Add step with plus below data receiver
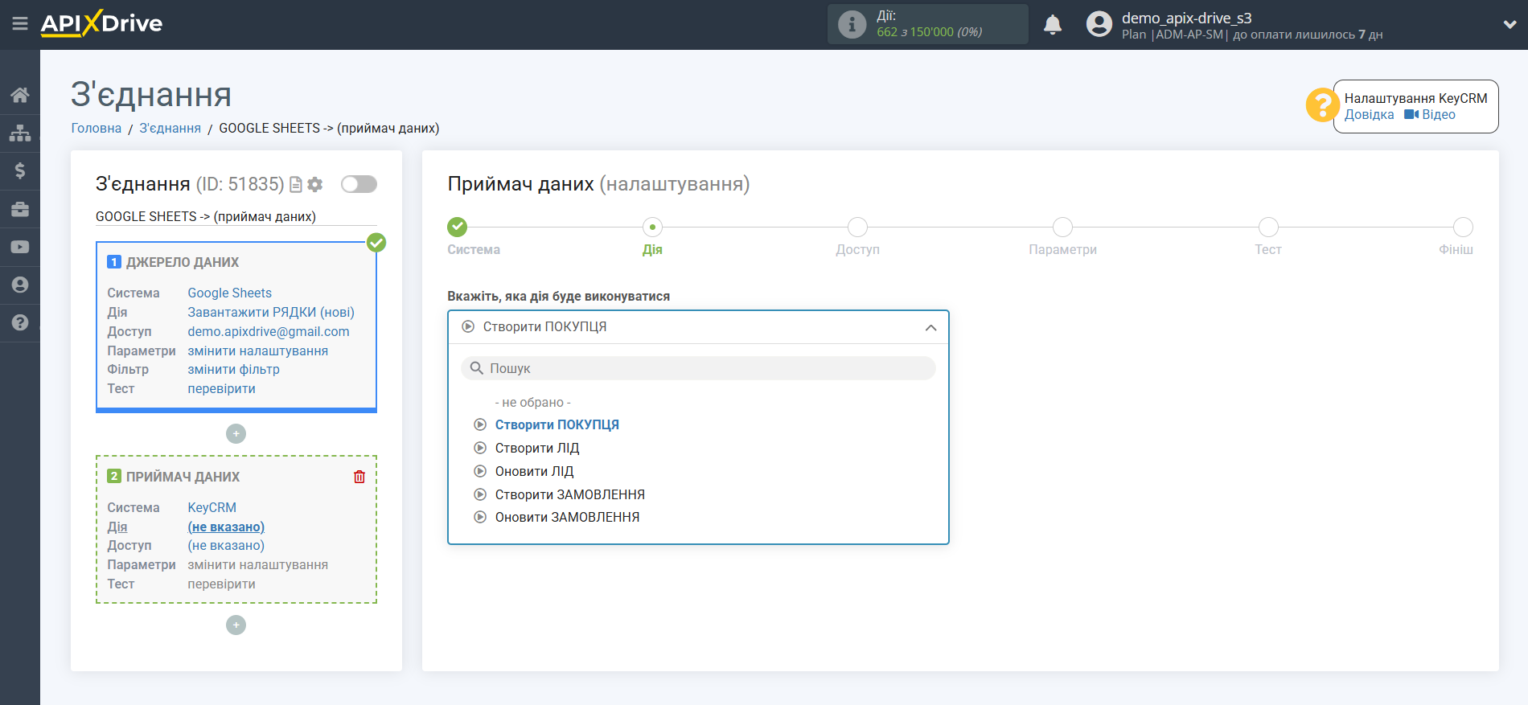Screen dimensions: 1528x705 pyautogui.click(x=236, y=625)
